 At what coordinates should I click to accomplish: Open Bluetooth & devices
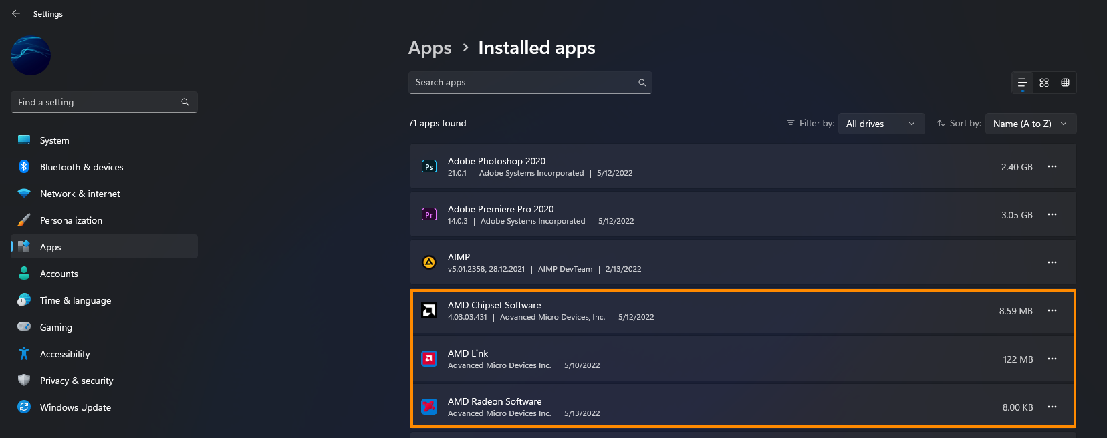(x=104, y=167)
